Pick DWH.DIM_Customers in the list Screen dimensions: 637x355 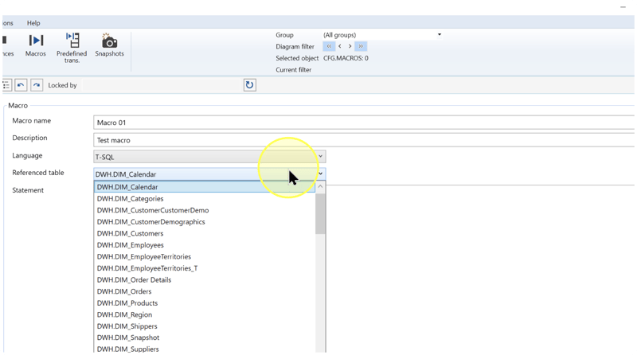[x=205, y=233]
